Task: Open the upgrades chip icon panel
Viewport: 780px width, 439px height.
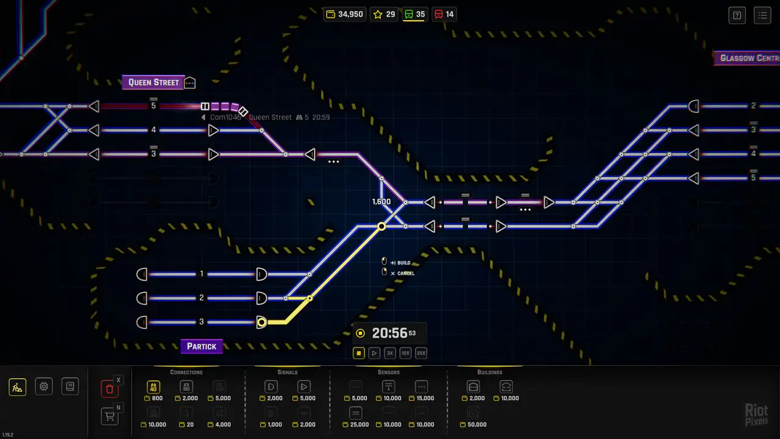Action: (x=44, y=387)
